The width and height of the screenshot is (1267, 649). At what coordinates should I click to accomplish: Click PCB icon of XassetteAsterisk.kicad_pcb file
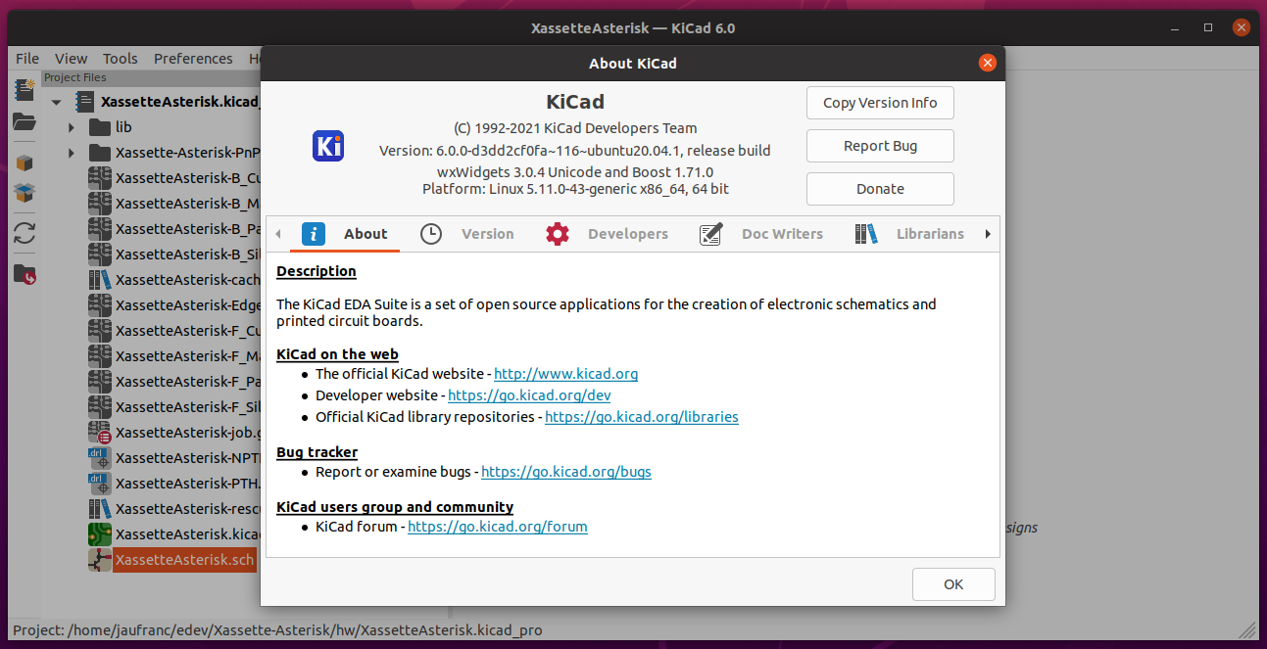[x=100, y=534]
